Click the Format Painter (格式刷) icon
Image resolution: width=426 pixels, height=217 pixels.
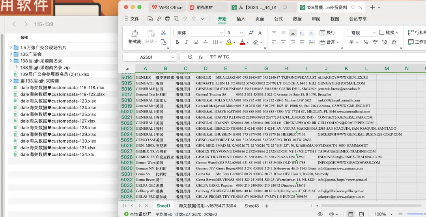coord(135,33)
